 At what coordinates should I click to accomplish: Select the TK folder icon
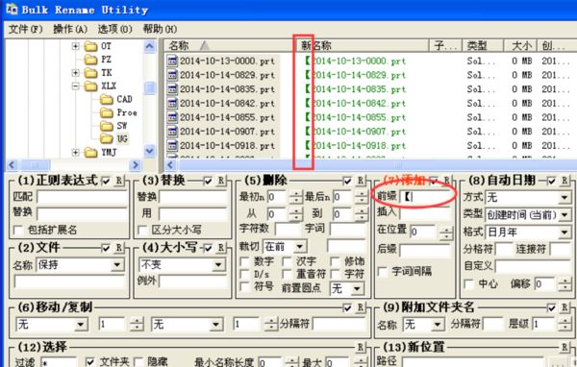pos(90,73)
